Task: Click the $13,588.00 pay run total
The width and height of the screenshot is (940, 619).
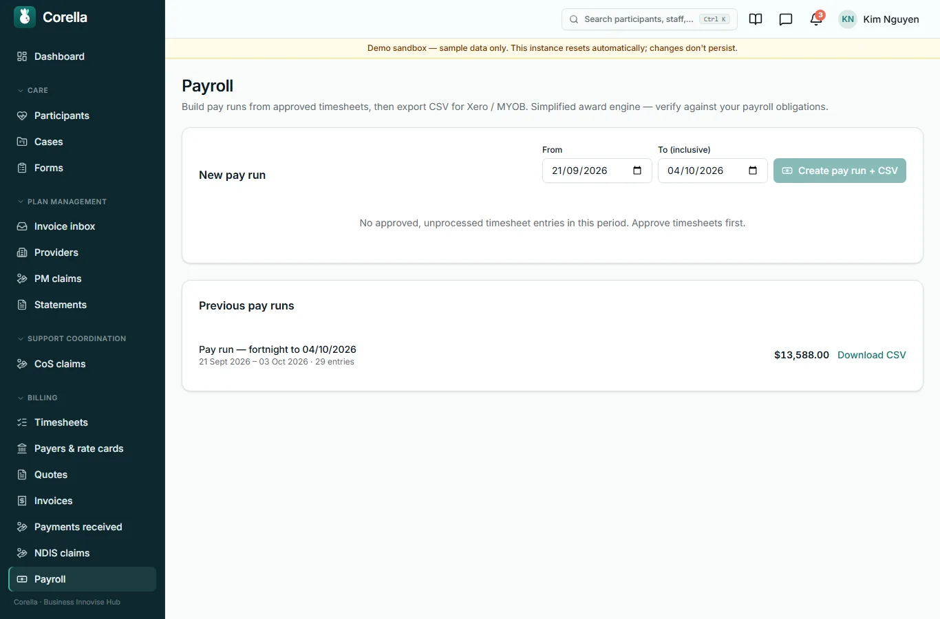Action: pyautogui.click(x=802, y=355)
